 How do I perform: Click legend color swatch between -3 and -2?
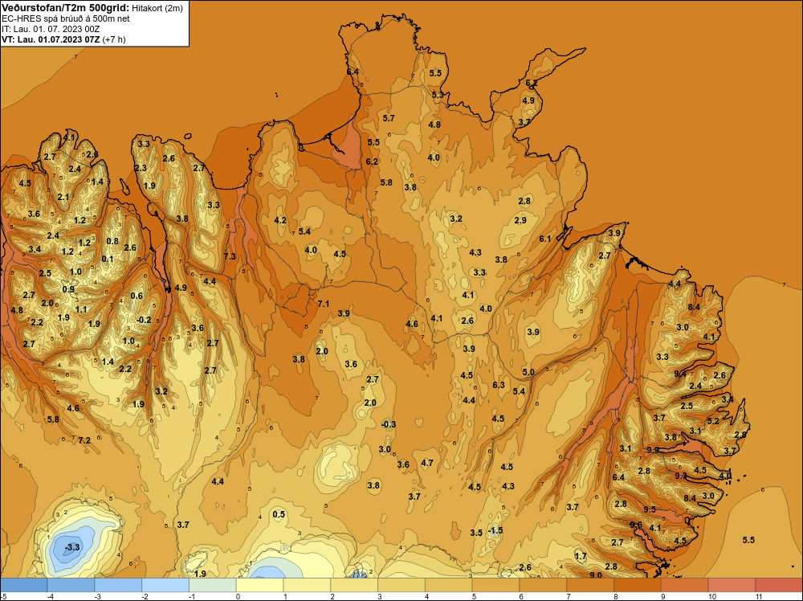[118, 585]
